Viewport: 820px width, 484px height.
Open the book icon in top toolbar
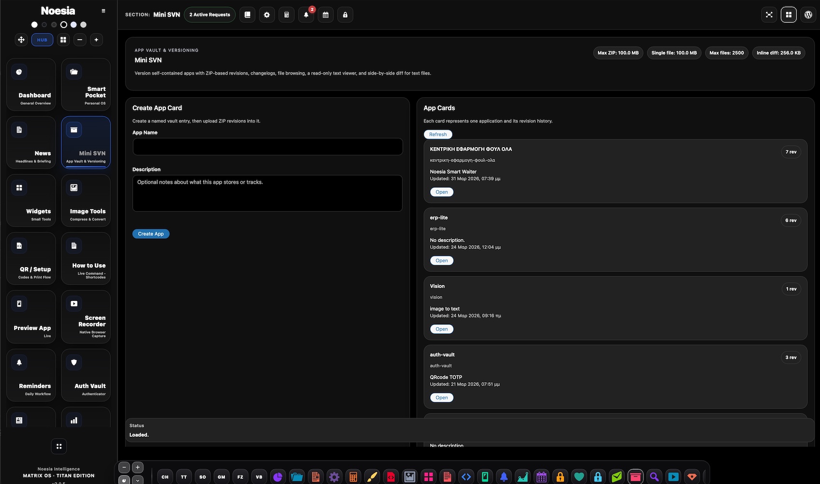[x=247, y=15]
